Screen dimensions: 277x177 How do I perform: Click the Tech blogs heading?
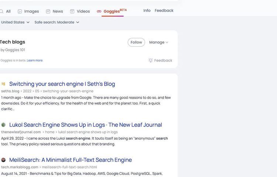12,42
